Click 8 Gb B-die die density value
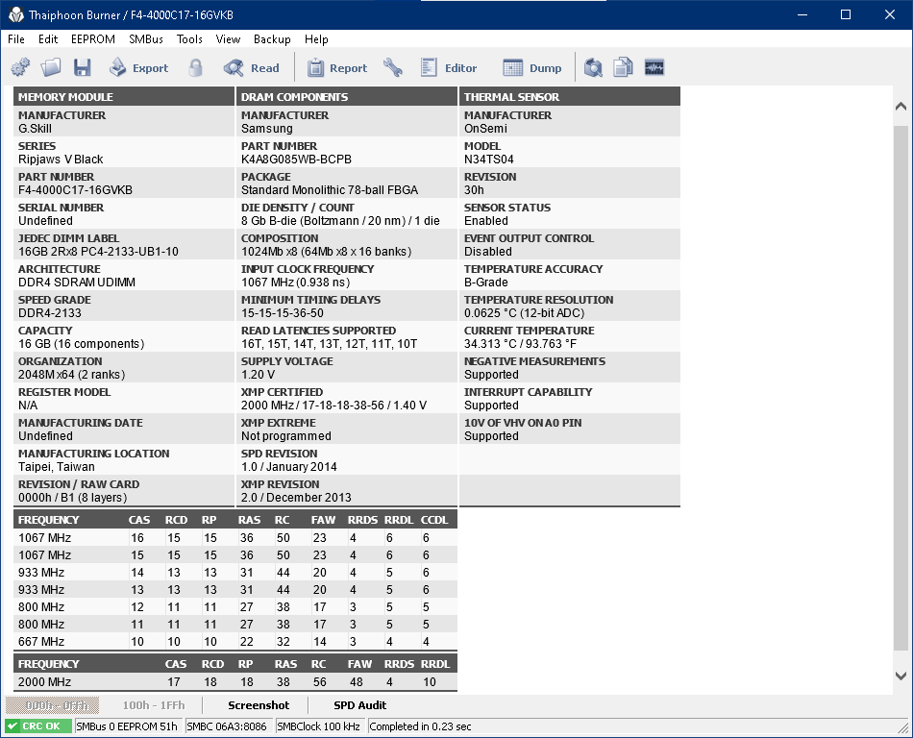913x738 pixels. point(340,221)
